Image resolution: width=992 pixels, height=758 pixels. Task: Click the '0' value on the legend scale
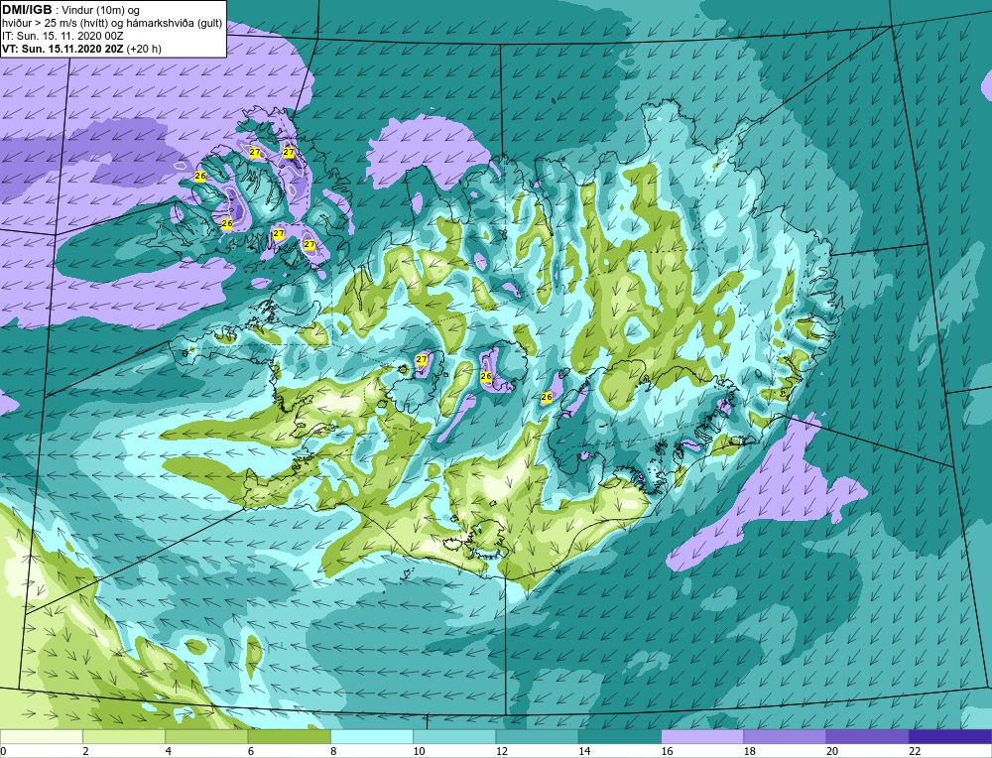tap(3, 751)
